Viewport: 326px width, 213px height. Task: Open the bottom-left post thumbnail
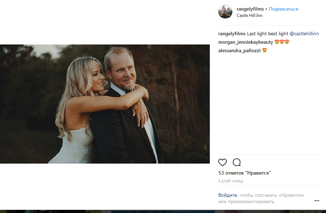49,211
